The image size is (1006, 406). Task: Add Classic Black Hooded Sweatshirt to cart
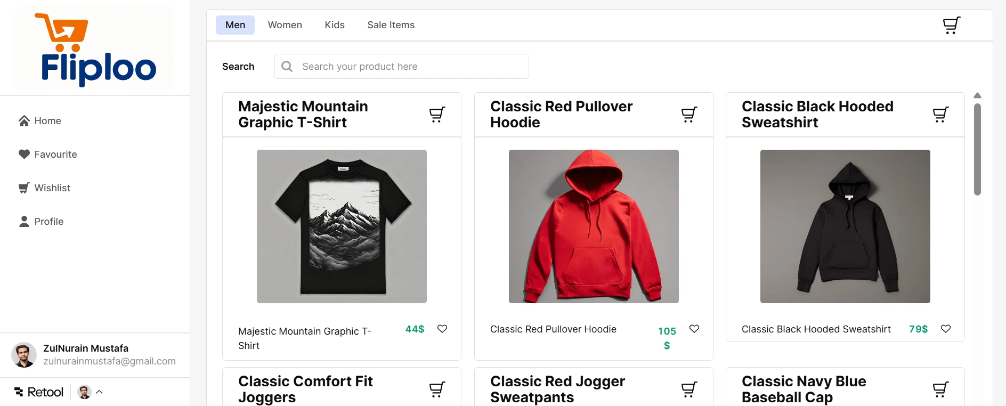[x=940, y=114]
